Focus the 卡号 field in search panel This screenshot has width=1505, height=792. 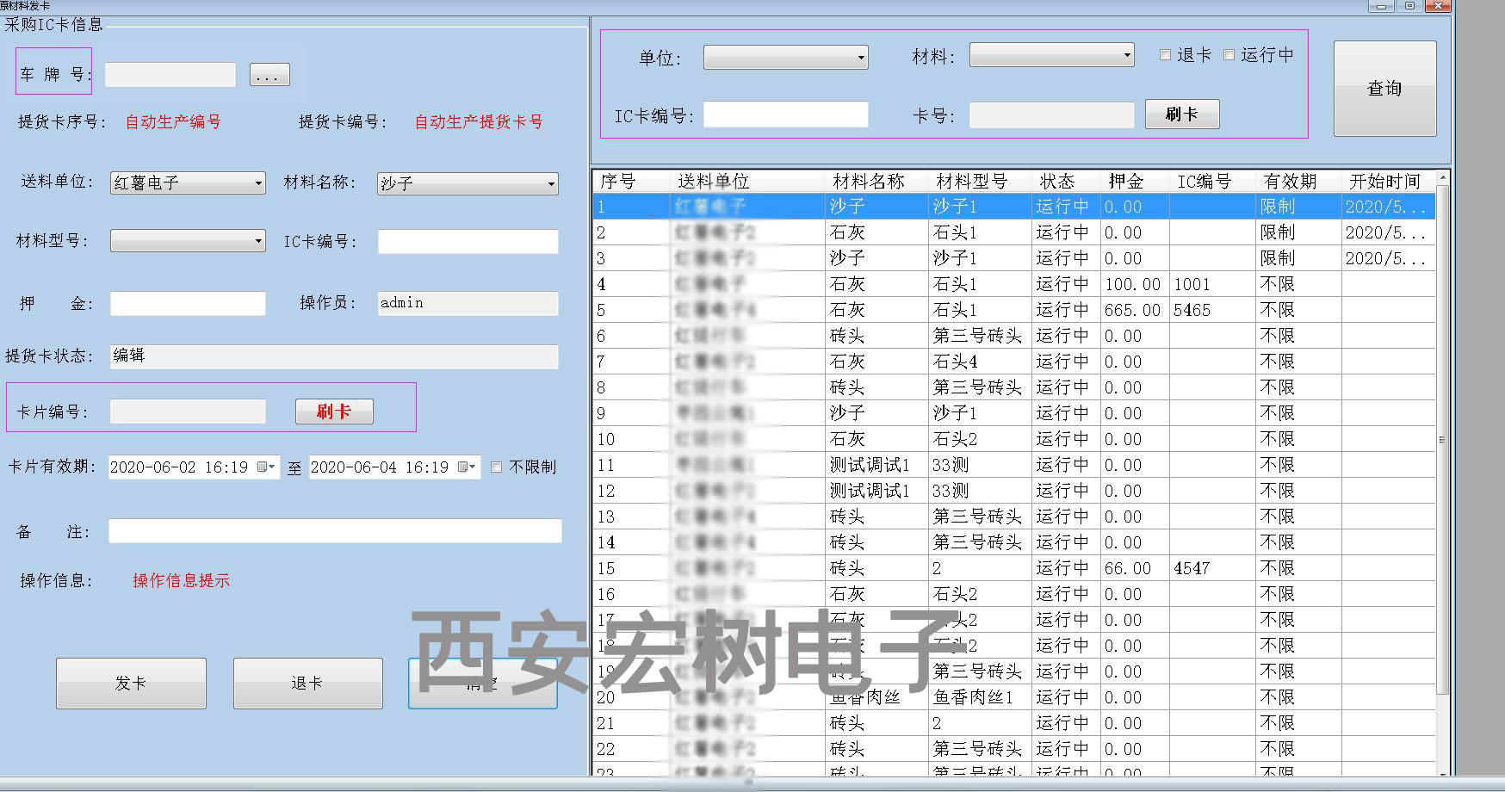point(1052,114)
